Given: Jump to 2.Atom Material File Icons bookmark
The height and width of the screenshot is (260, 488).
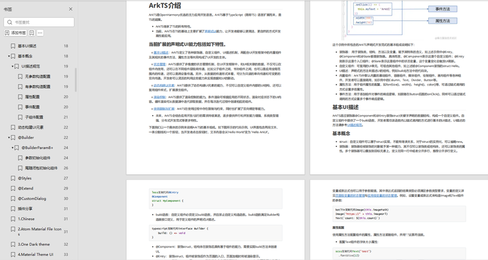Looking at the screenshot, I should pos(39,232).
